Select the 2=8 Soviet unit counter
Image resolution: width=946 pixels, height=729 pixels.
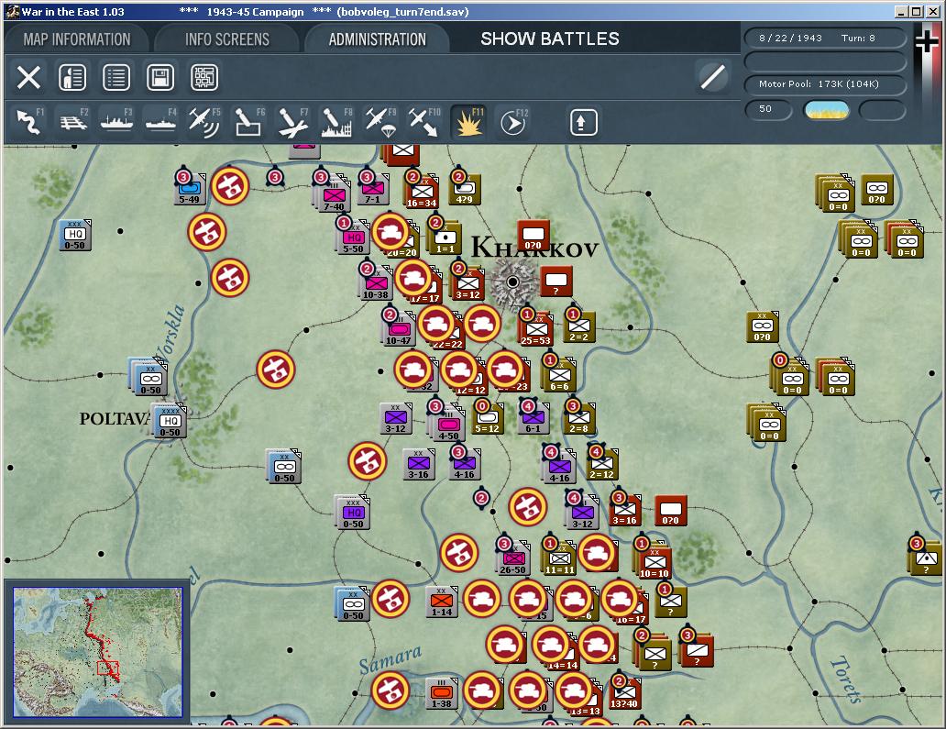coord(578,417)
